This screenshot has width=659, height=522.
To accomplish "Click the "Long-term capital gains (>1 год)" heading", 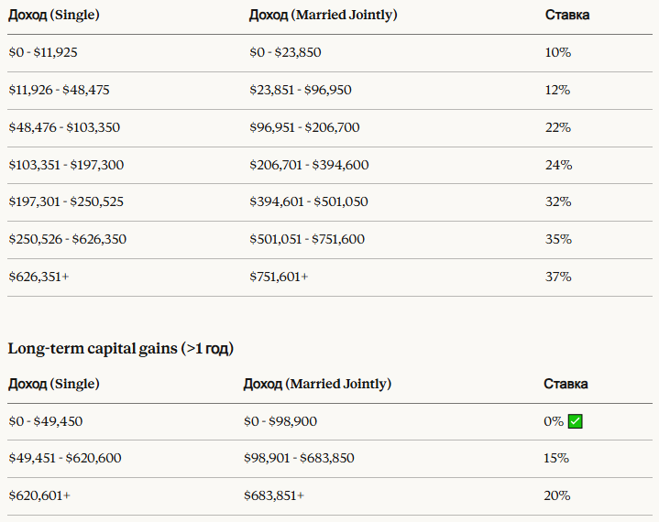I will tap(121, 347).
